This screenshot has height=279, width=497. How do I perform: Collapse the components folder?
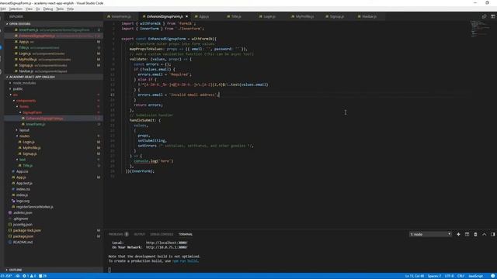tap(14, 101)
